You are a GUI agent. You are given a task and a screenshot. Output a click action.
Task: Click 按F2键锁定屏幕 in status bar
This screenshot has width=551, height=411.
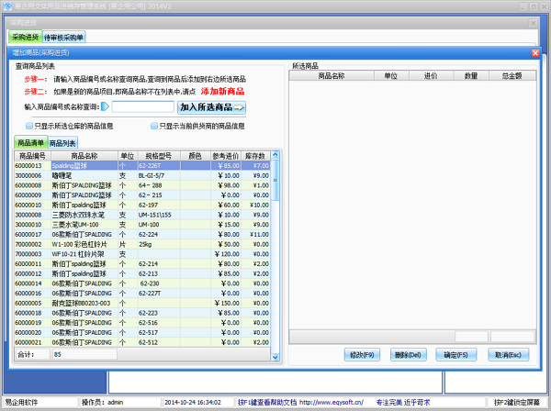pos(516,403)
